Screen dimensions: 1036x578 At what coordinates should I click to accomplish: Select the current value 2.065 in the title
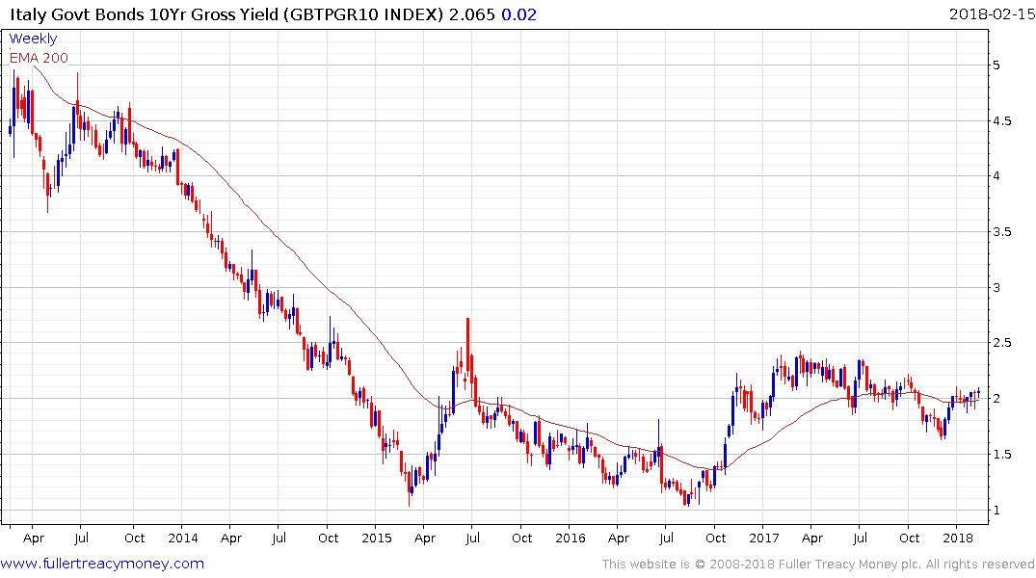(x=472, y=14)
